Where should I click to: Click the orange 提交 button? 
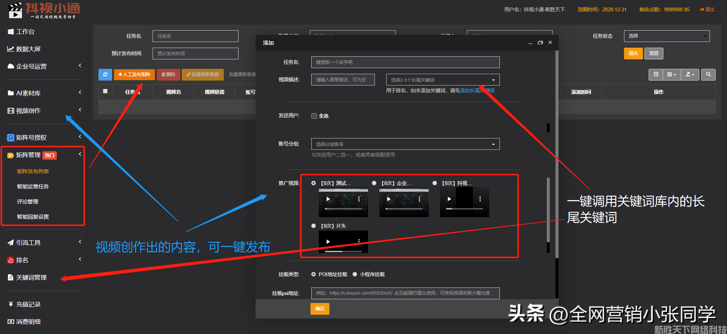pos(633,53)
